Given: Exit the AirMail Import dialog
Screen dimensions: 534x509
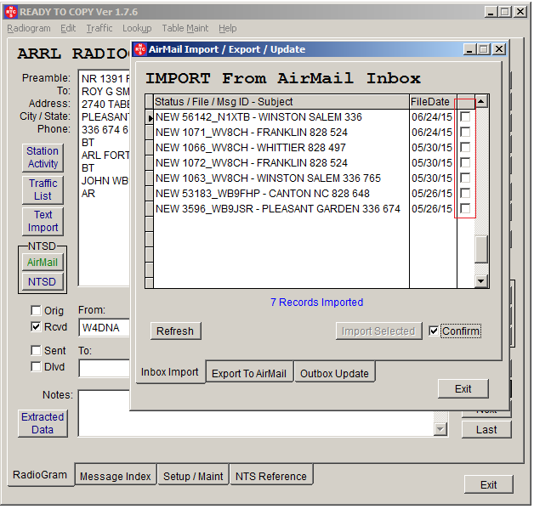Looking at the screenshot, I should [463, 388].
